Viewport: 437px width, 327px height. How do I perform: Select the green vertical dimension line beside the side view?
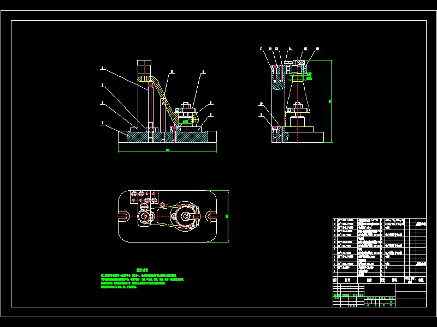[x=331, y=101]
